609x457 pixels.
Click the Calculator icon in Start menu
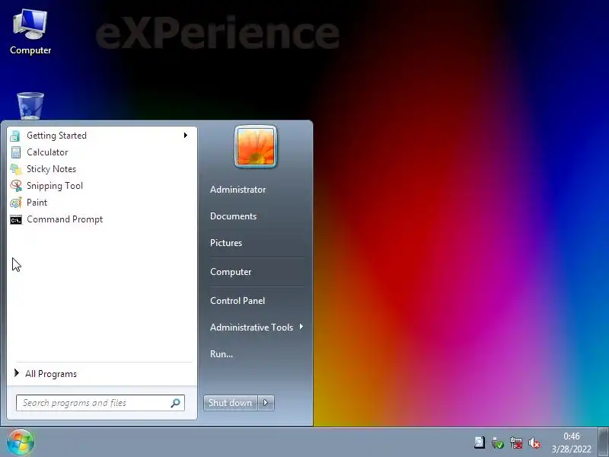(x=15, y=152)
